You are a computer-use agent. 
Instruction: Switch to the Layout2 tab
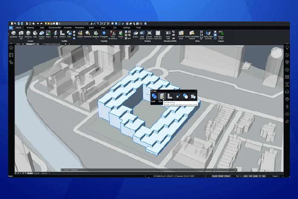click(44, 173)
